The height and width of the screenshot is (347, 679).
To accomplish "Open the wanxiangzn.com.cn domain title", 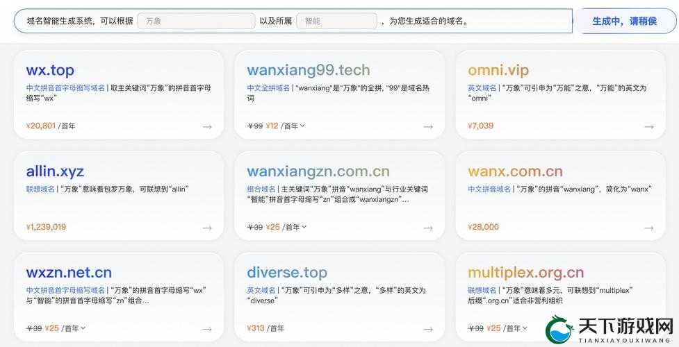I will (x=318, y=171).
